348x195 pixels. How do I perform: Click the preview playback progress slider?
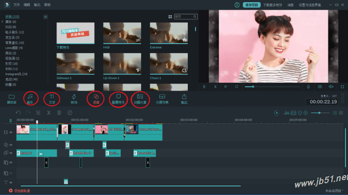coord(272,87)
